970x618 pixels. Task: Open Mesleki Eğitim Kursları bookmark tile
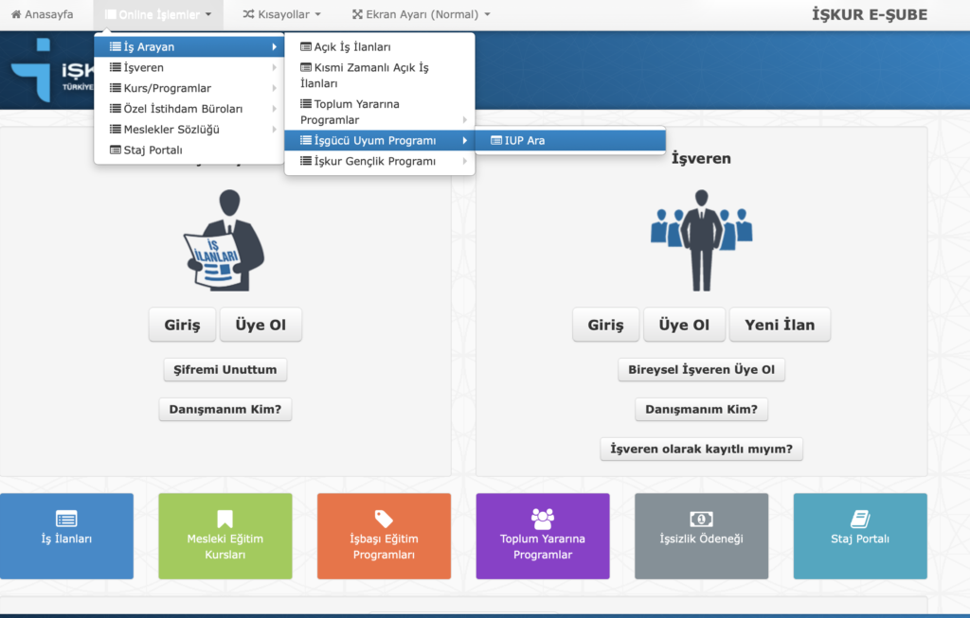(x=225, y=536)
